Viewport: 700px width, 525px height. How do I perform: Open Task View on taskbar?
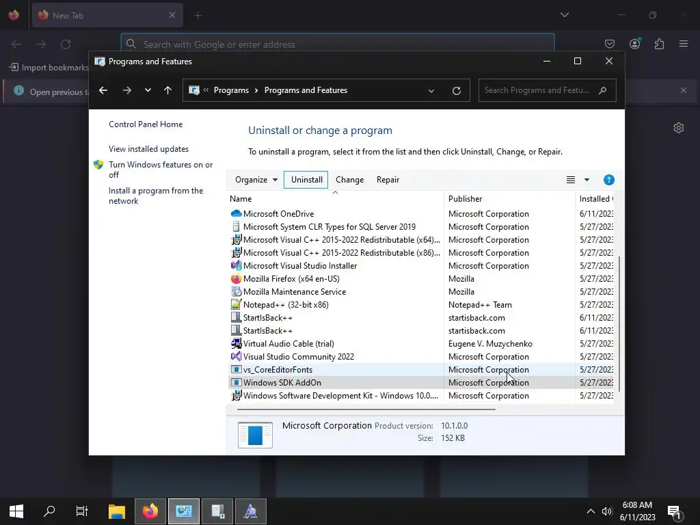coord(82,511)
